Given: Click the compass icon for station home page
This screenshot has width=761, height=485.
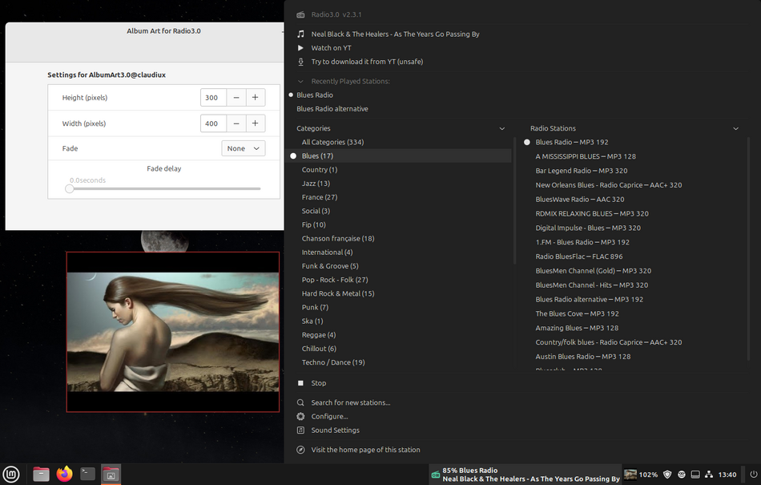Looking at the screenshot, I should coord(300,450).
